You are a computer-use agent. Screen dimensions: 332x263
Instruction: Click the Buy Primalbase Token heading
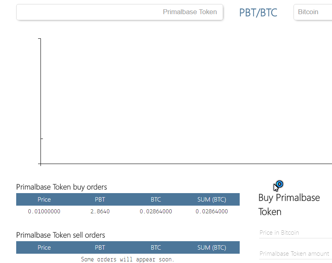[x=289, y=205]
